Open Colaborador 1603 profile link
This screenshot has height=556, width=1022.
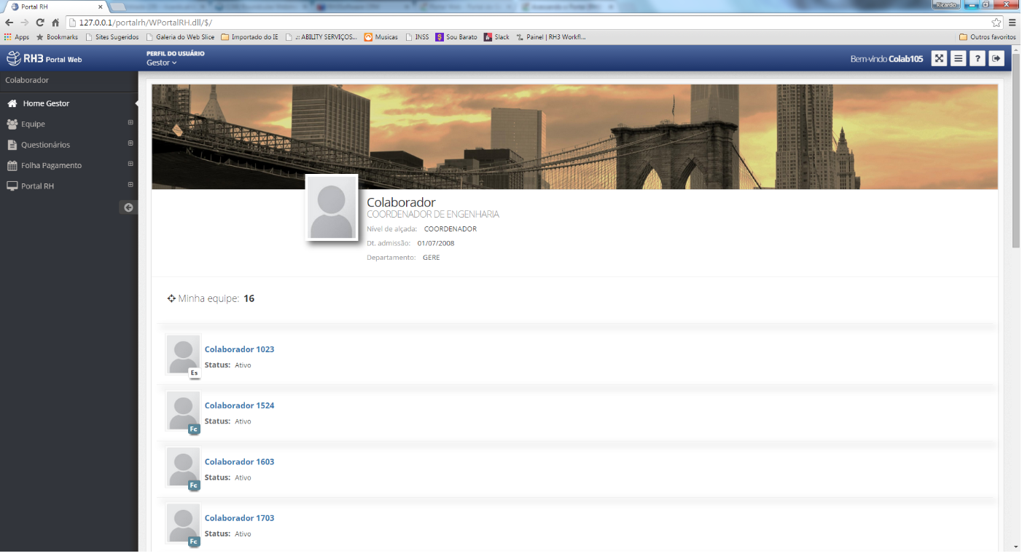(x=239, y=462)
